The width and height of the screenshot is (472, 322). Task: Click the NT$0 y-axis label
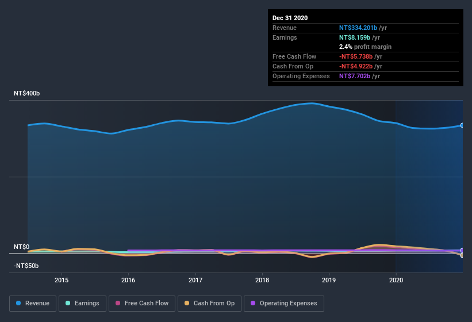[22, 247]
